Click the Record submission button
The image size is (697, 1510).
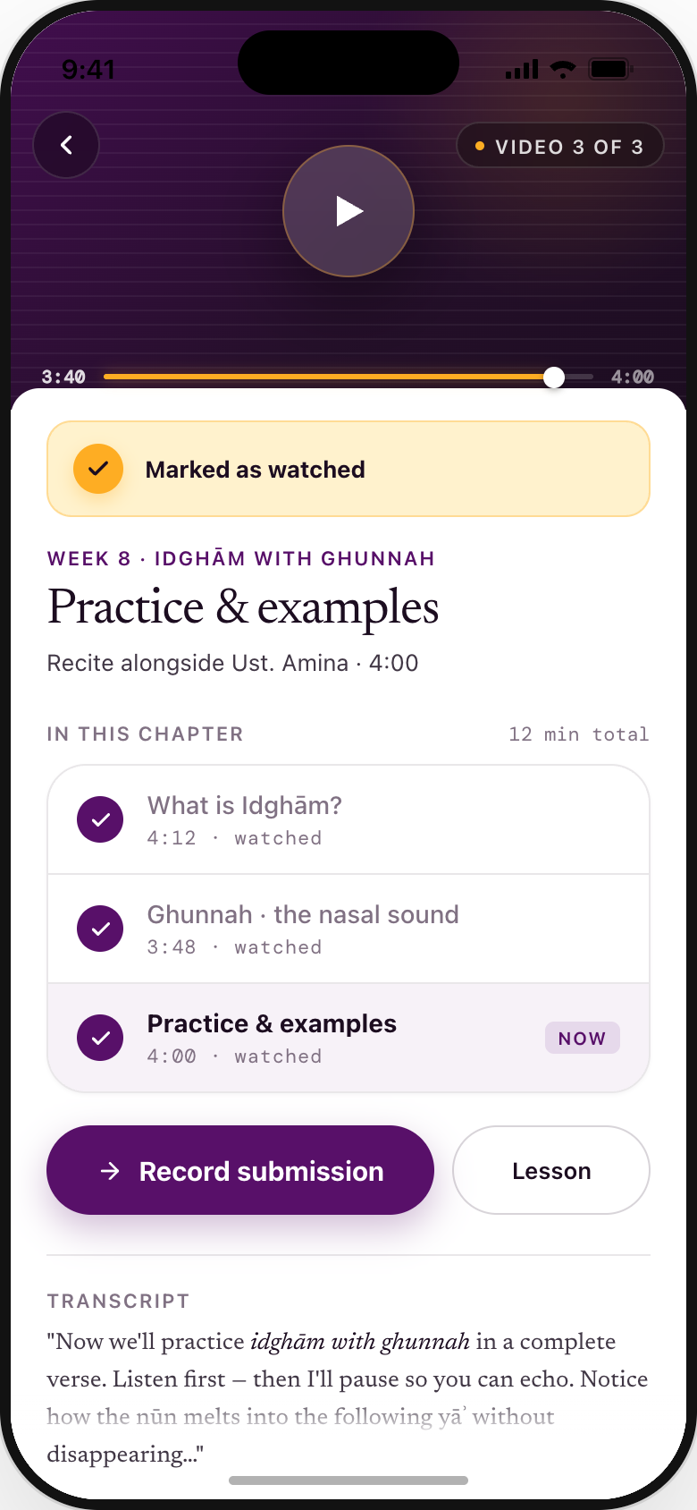(x=240, y=1170)
